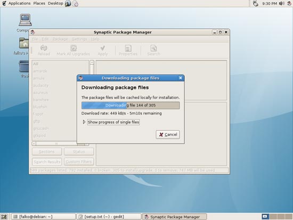Click the 9:30 PM clock
293x220 pixels.
(270, 3)
